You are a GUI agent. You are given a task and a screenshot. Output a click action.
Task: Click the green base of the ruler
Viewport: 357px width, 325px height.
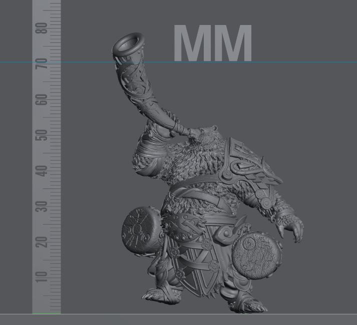tap(46, 313)
